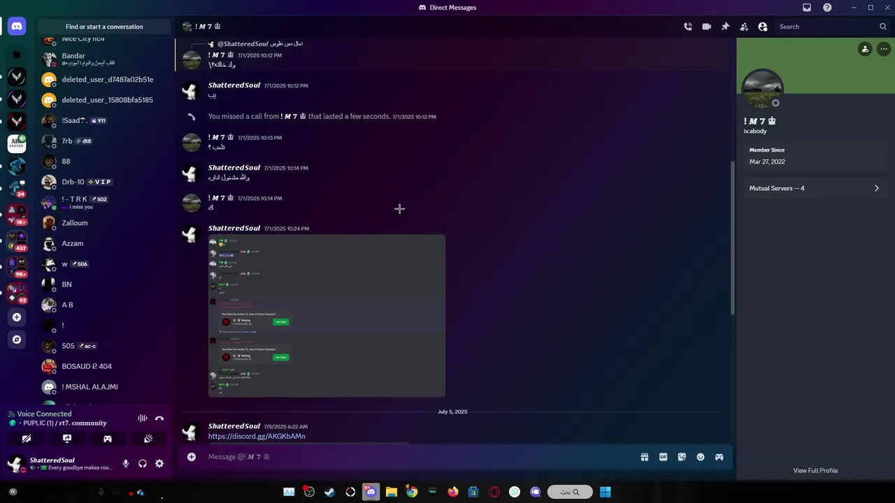Click the chat scrollbar thumb
The width and height of the screenshot is (895, 503).
[732, 238]
